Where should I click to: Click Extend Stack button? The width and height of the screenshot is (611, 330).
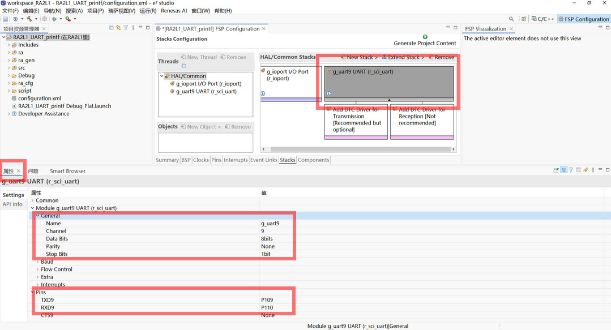pos(403,57)
